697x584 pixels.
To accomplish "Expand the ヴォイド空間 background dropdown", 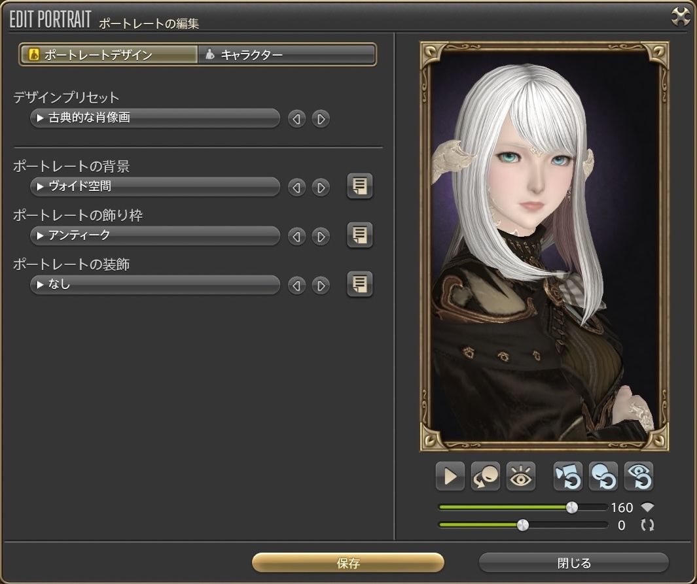I will tap(155, 187).
